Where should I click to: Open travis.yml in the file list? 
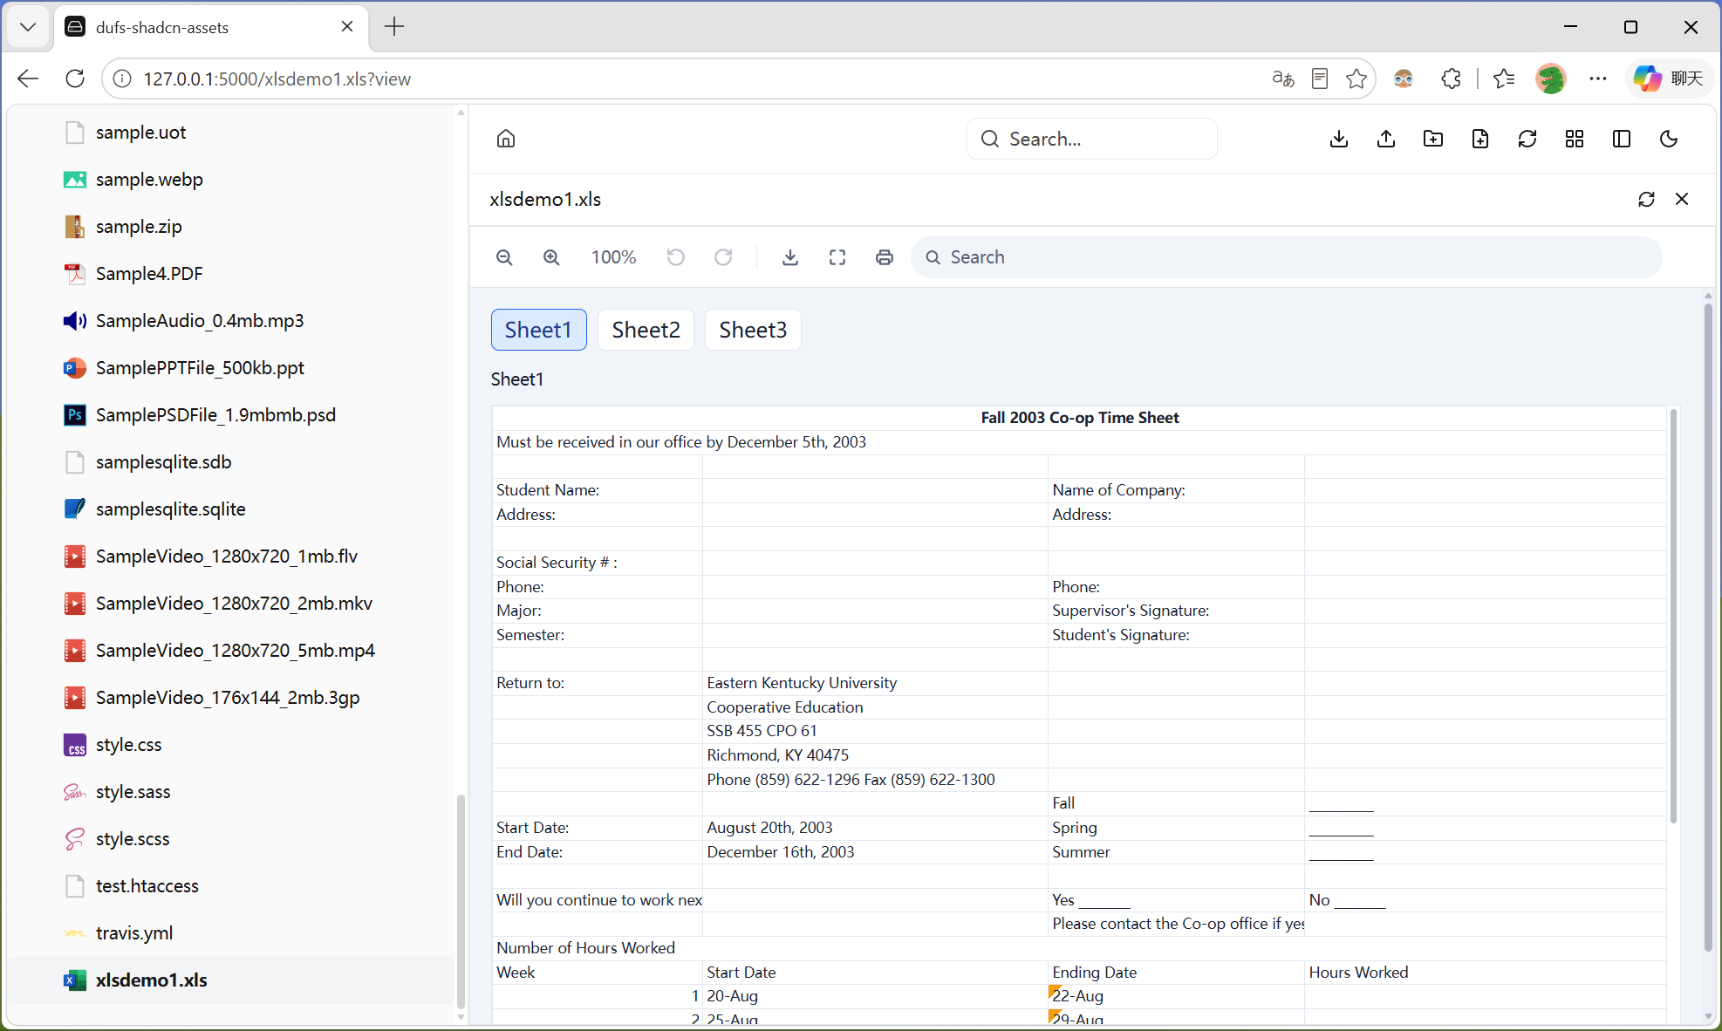coord(231,933)
